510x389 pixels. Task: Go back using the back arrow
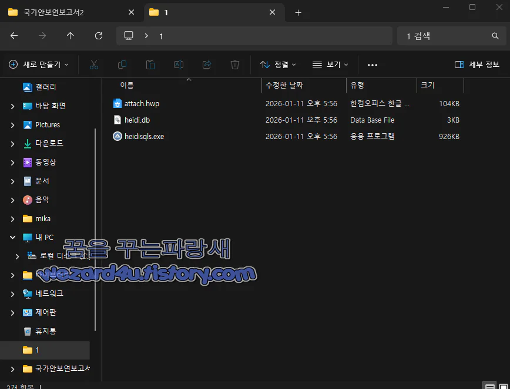click(14, 36)
